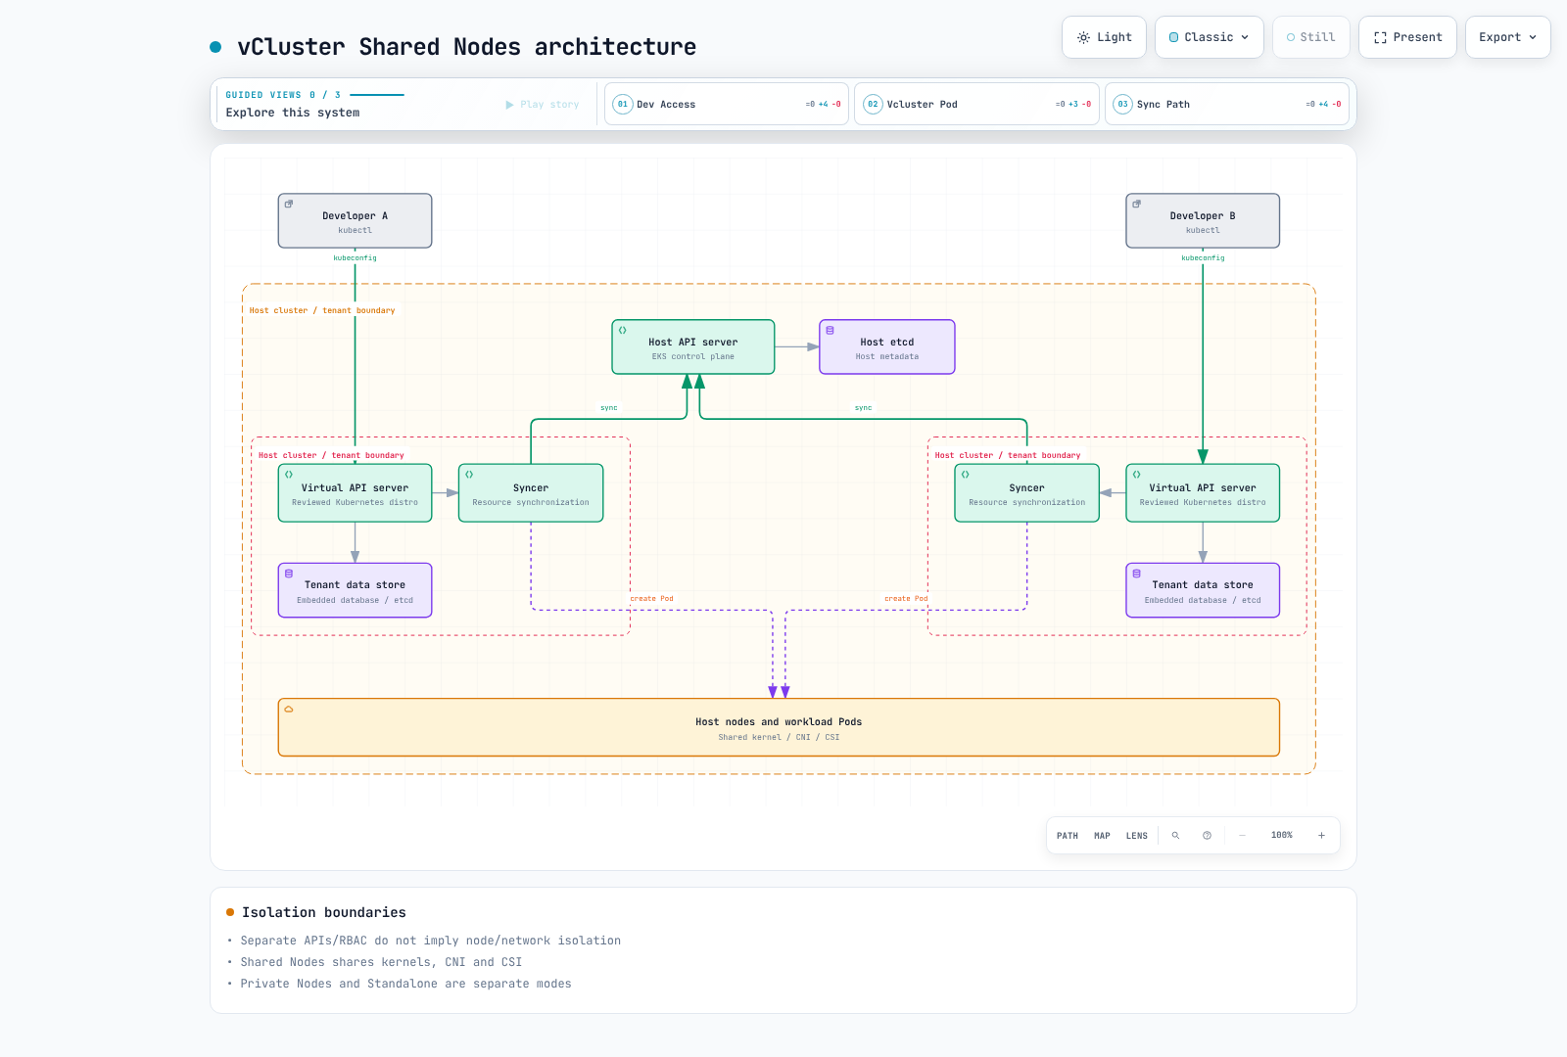The height and width of the screenshot is (1057, 1567).
Task: Click the Host API server code icon
Action: pos(622,331)
